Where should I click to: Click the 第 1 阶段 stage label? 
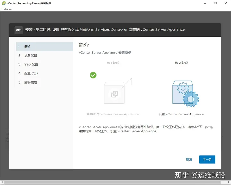point(113,63)
